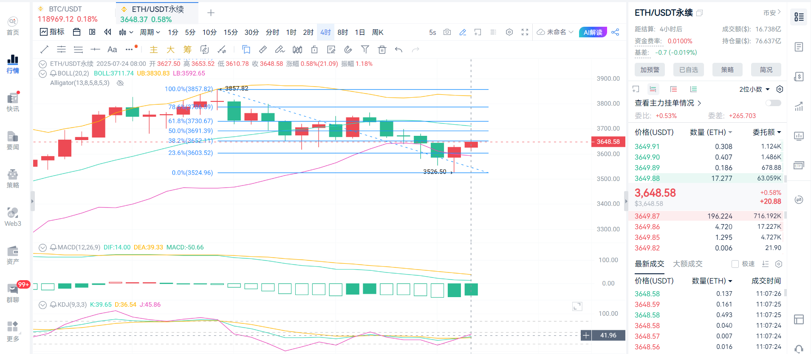Click the 已自选 watchlist button
This screenshot has height=354, width=811.
click(x=689, y=70)
